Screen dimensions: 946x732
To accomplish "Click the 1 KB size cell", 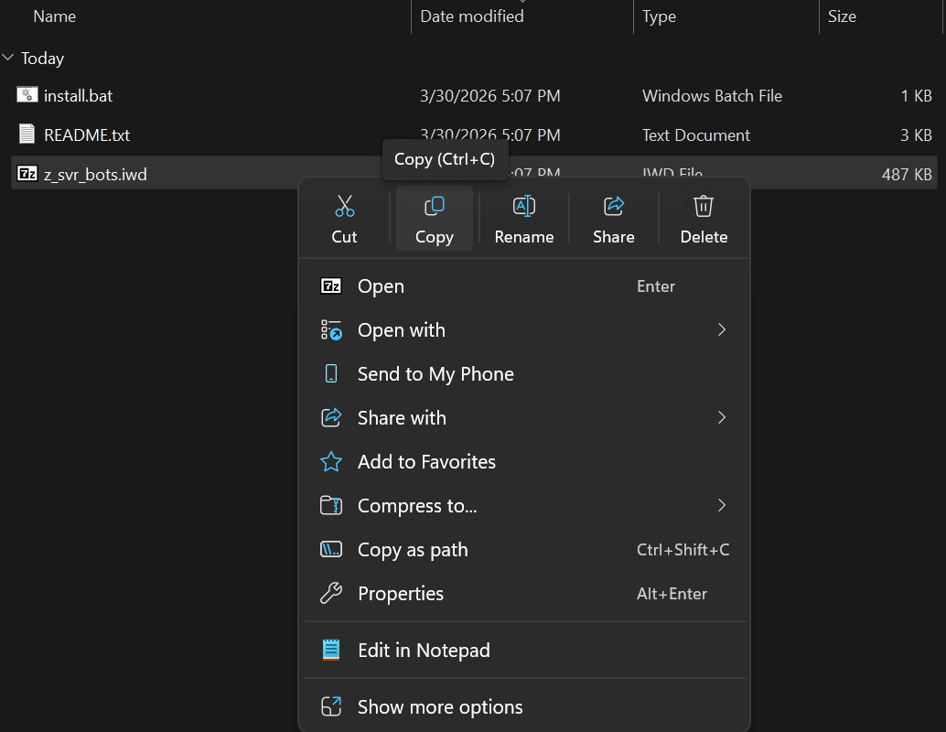I will 917,95.
